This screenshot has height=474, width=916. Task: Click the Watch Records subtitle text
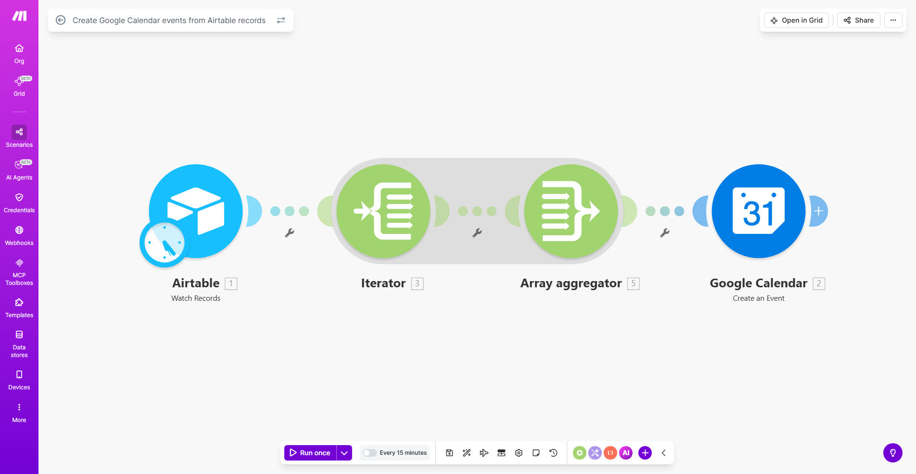[196, 298]
